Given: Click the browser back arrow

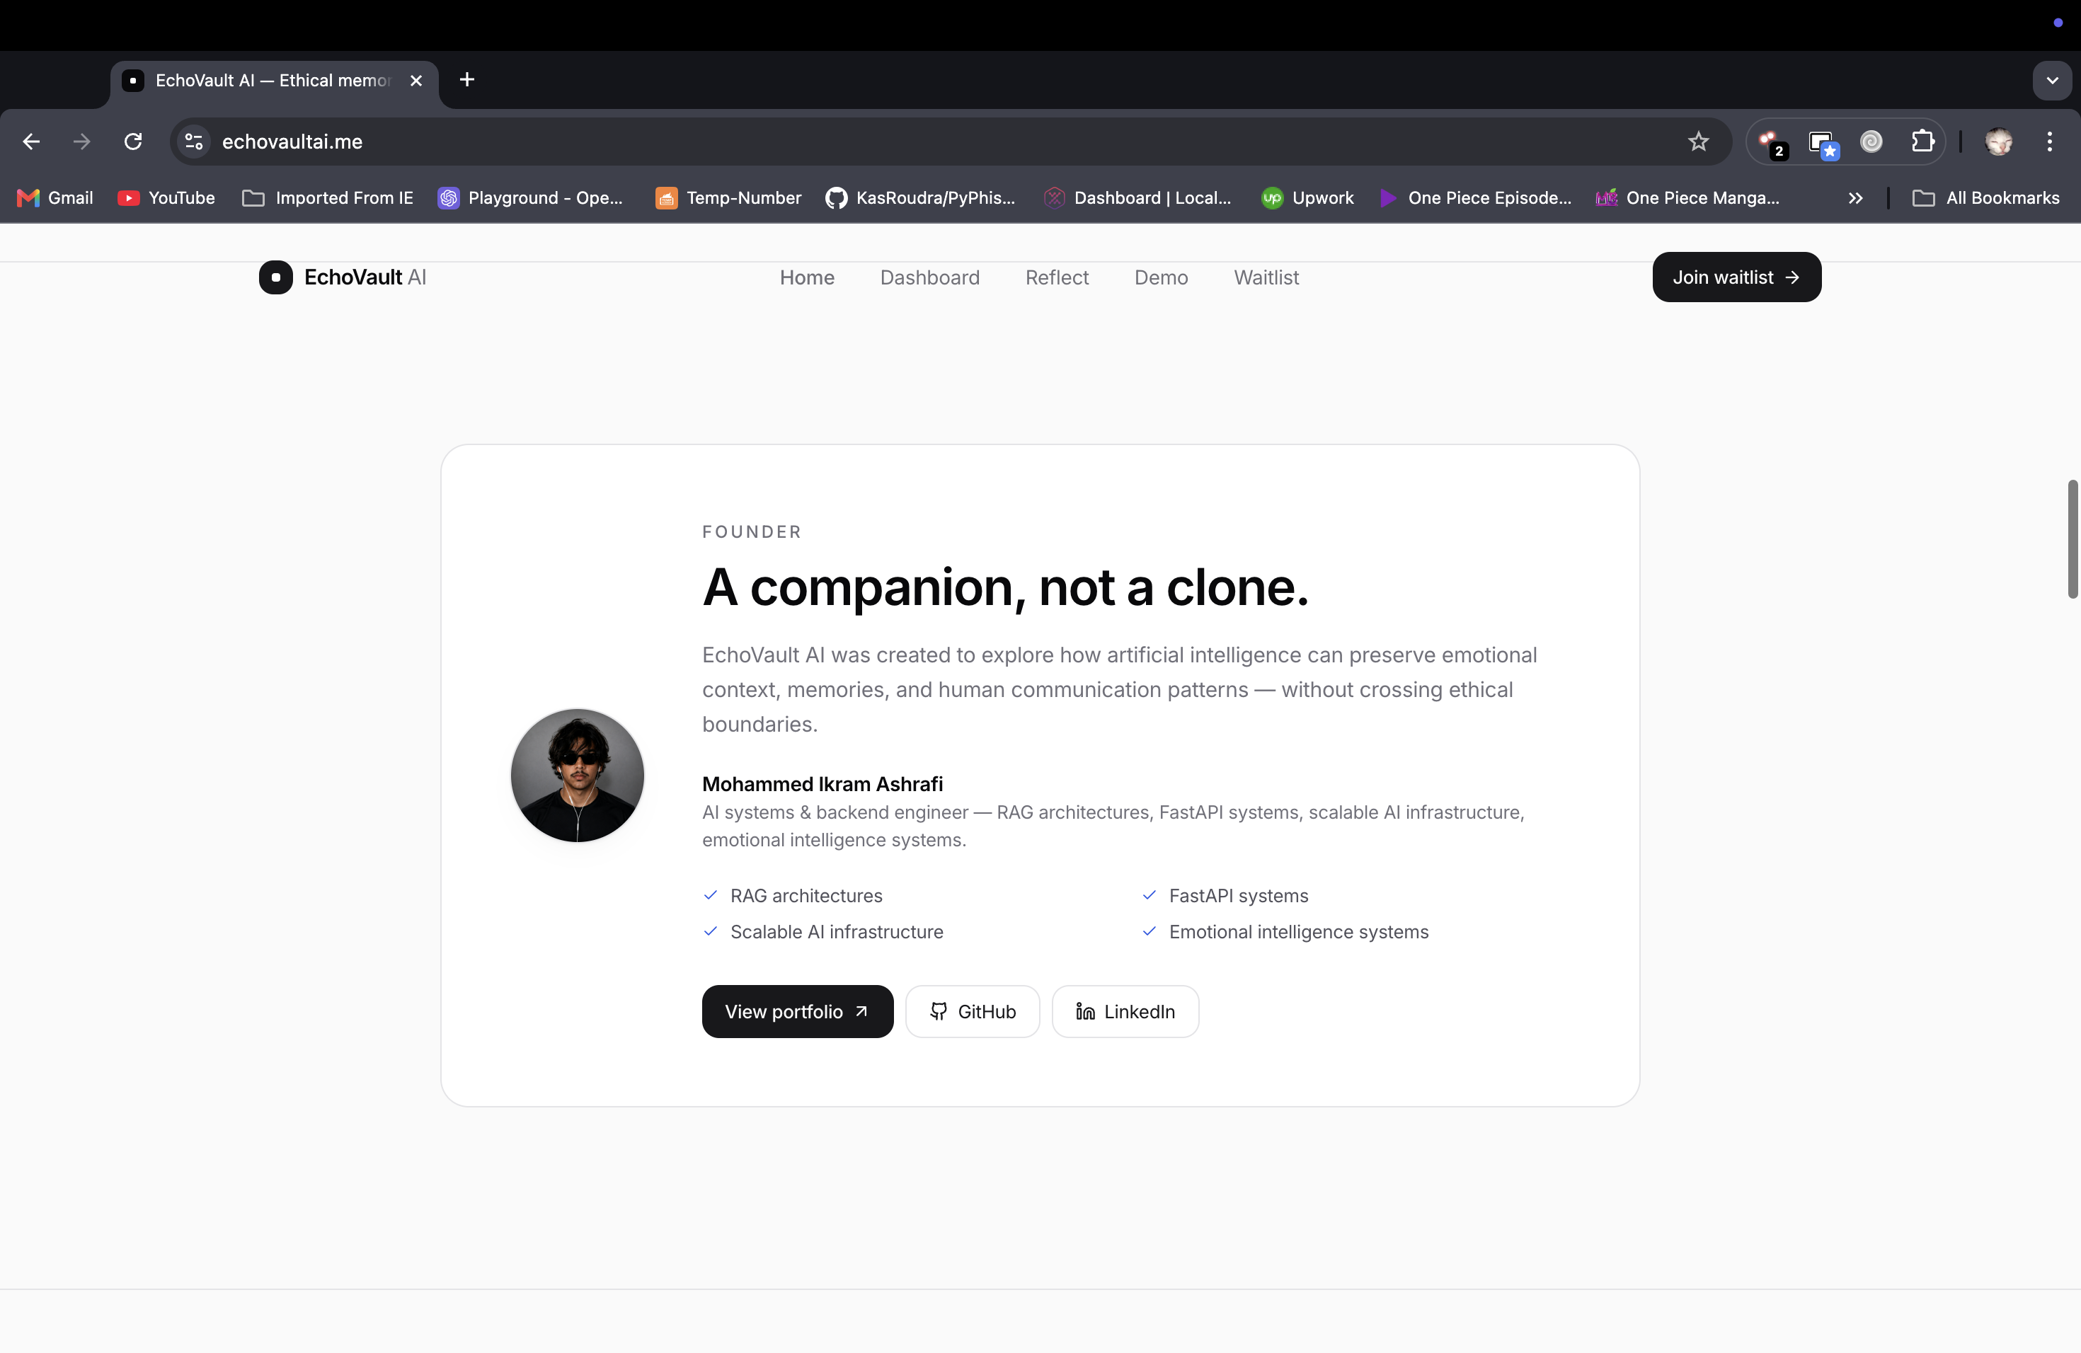Looking at the screenshot, I should coord(31,142).
